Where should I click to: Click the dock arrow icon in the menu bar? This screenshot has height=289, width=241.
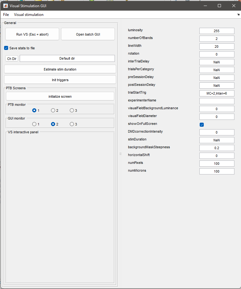pos(238,15)
